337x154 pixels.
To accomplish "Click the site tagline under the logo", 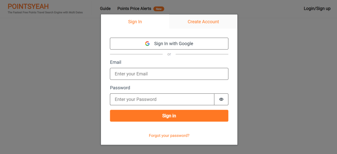I will click(x=45, y=12).
